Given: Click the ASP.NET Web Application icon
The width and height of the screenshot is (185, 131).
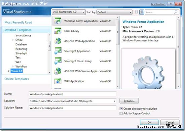Looking at the screenshot, I should 58,41.
